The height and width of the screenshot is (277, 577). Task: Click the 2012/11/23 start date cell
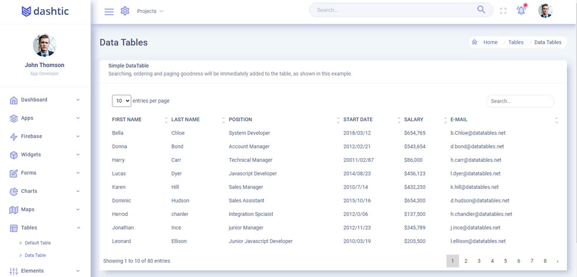(357, 228)
